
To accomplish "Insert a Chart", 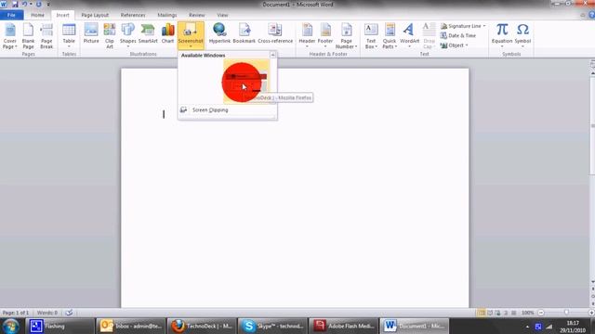I will coord(167,34).
